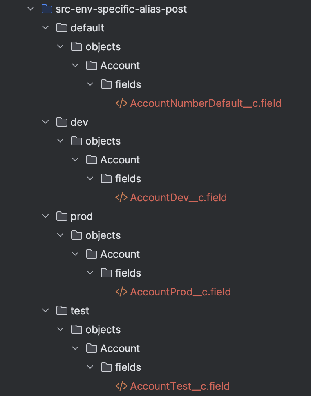Click the XML icon beside AccountTest__c.field
This screenshot has height=396, width=311.
coord(121,386)
